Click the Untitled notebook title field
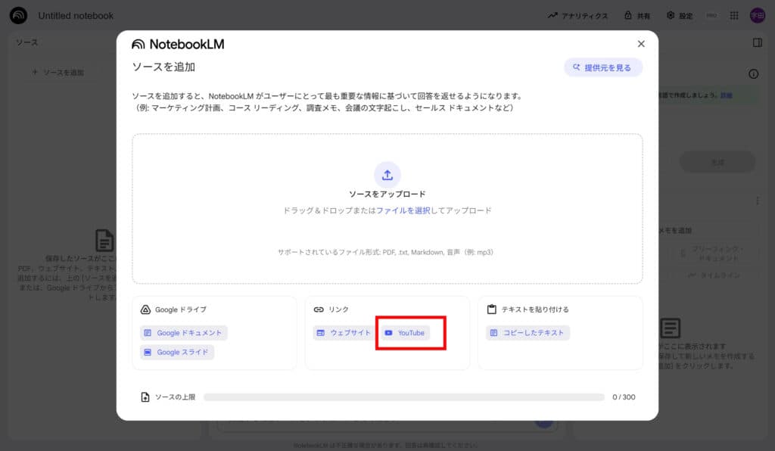This screenshot has width=775, height=451. 76,15
